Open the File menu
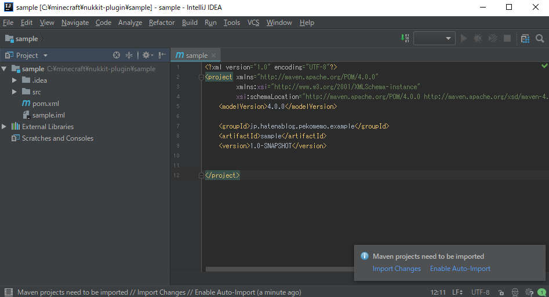The height and width of the screenshot is (297, 549). 8,23
